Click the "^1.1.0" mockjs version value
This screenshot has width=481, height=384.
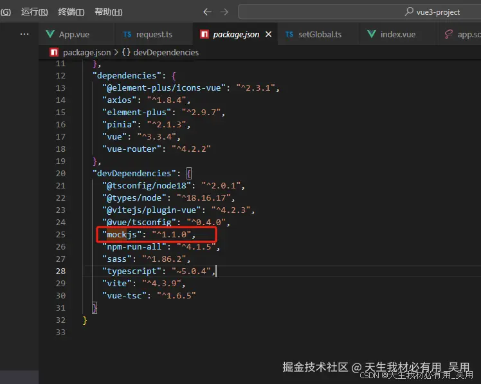tap(172, 235)
